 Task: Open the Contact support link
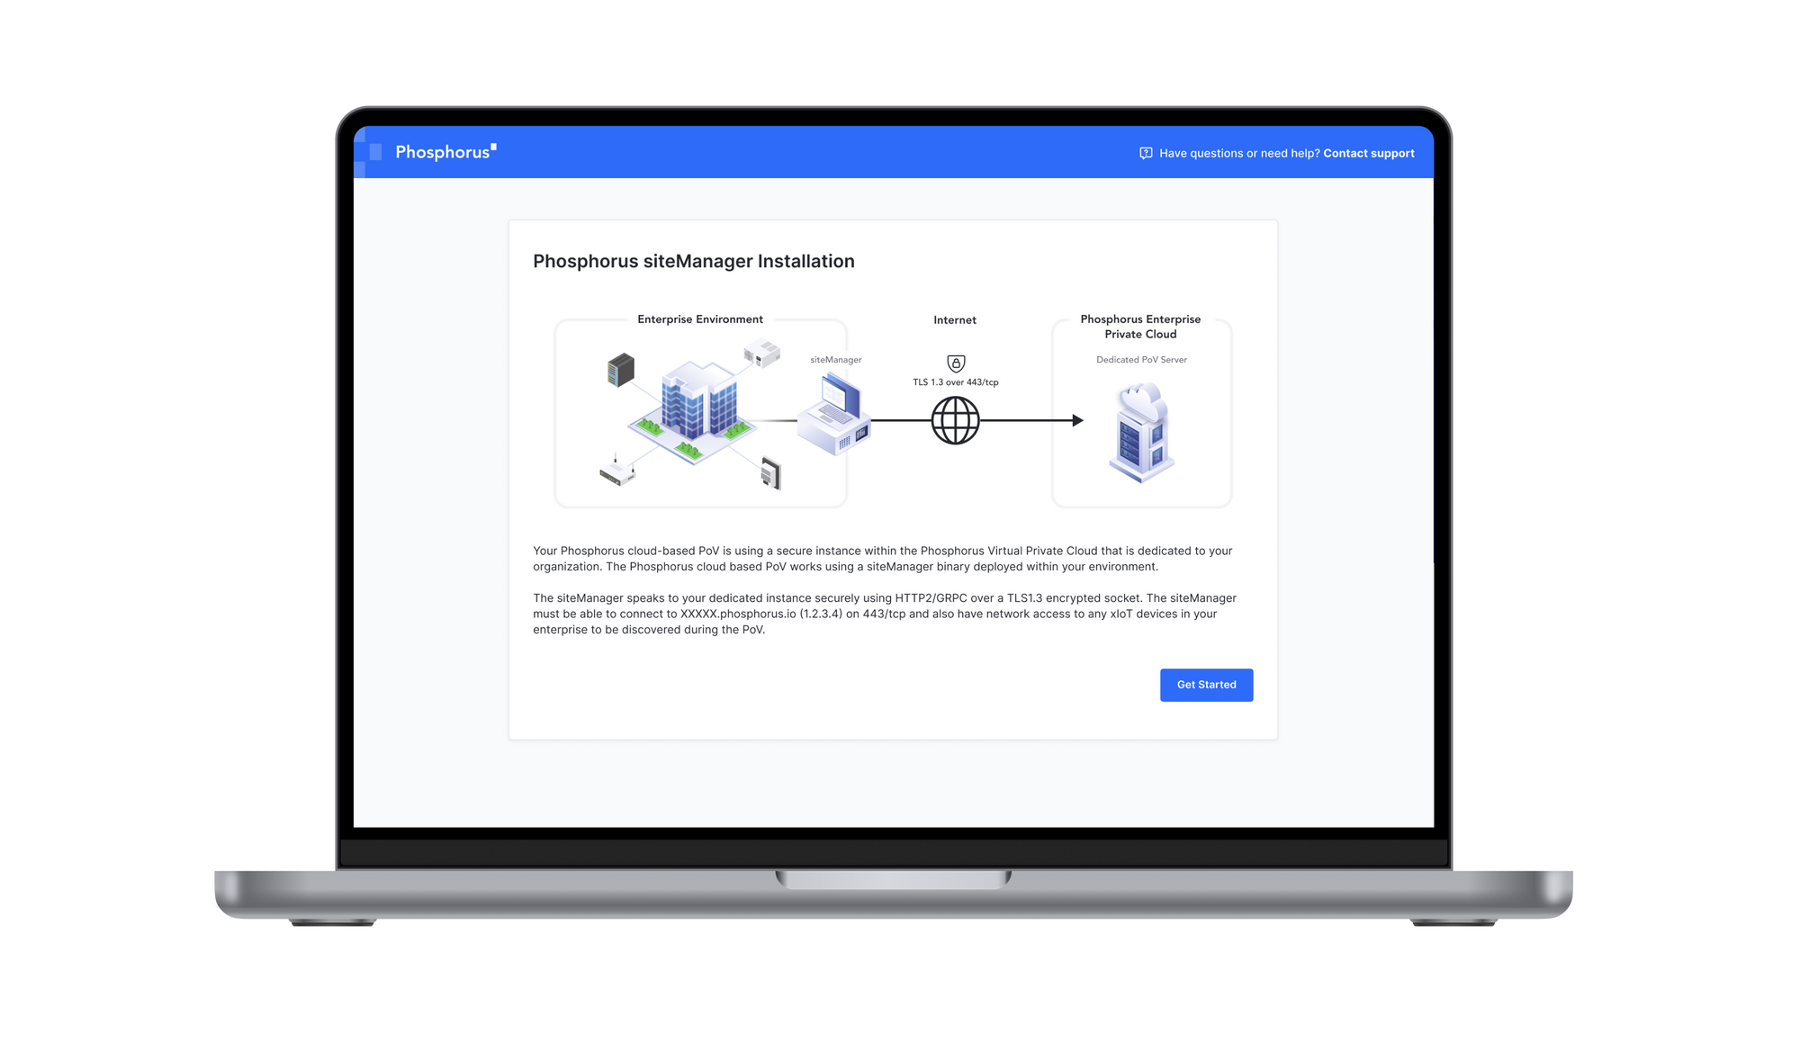click(1368, 153)
